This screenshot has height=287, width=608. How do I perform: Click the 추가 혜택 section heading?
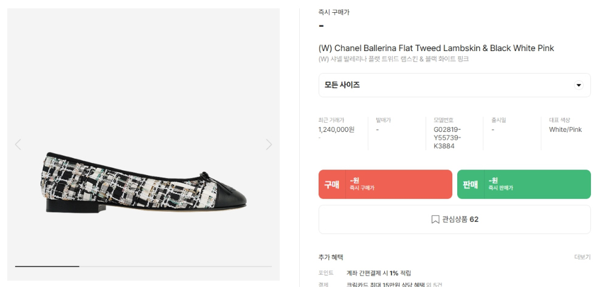pos(331,257)
